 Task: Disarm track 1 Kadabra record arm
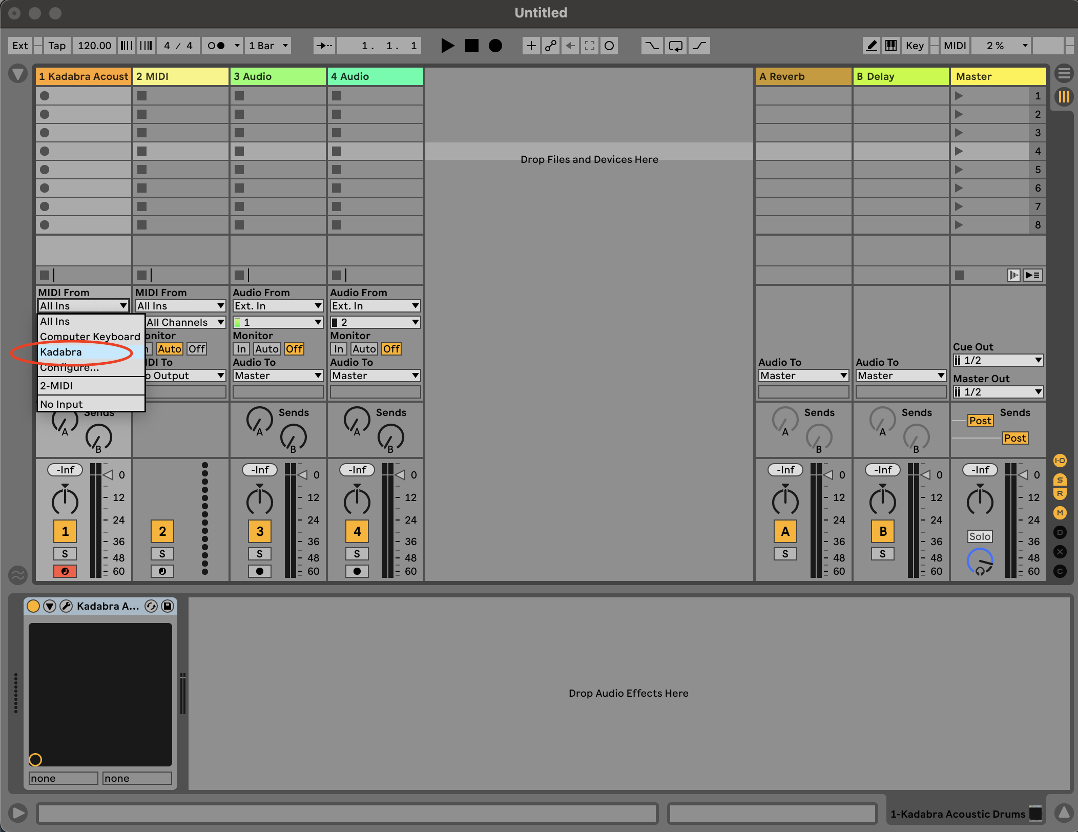point(65,571)
